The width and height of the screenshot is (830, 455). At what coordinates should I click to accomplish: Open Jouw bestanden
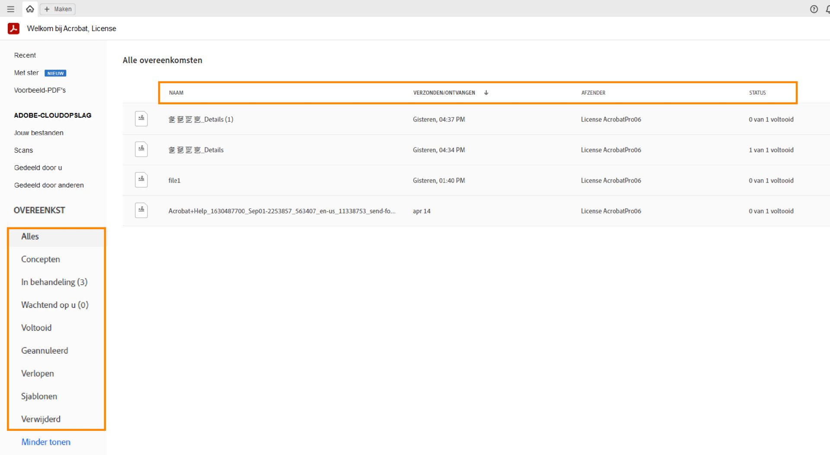(x=39, y=133)
